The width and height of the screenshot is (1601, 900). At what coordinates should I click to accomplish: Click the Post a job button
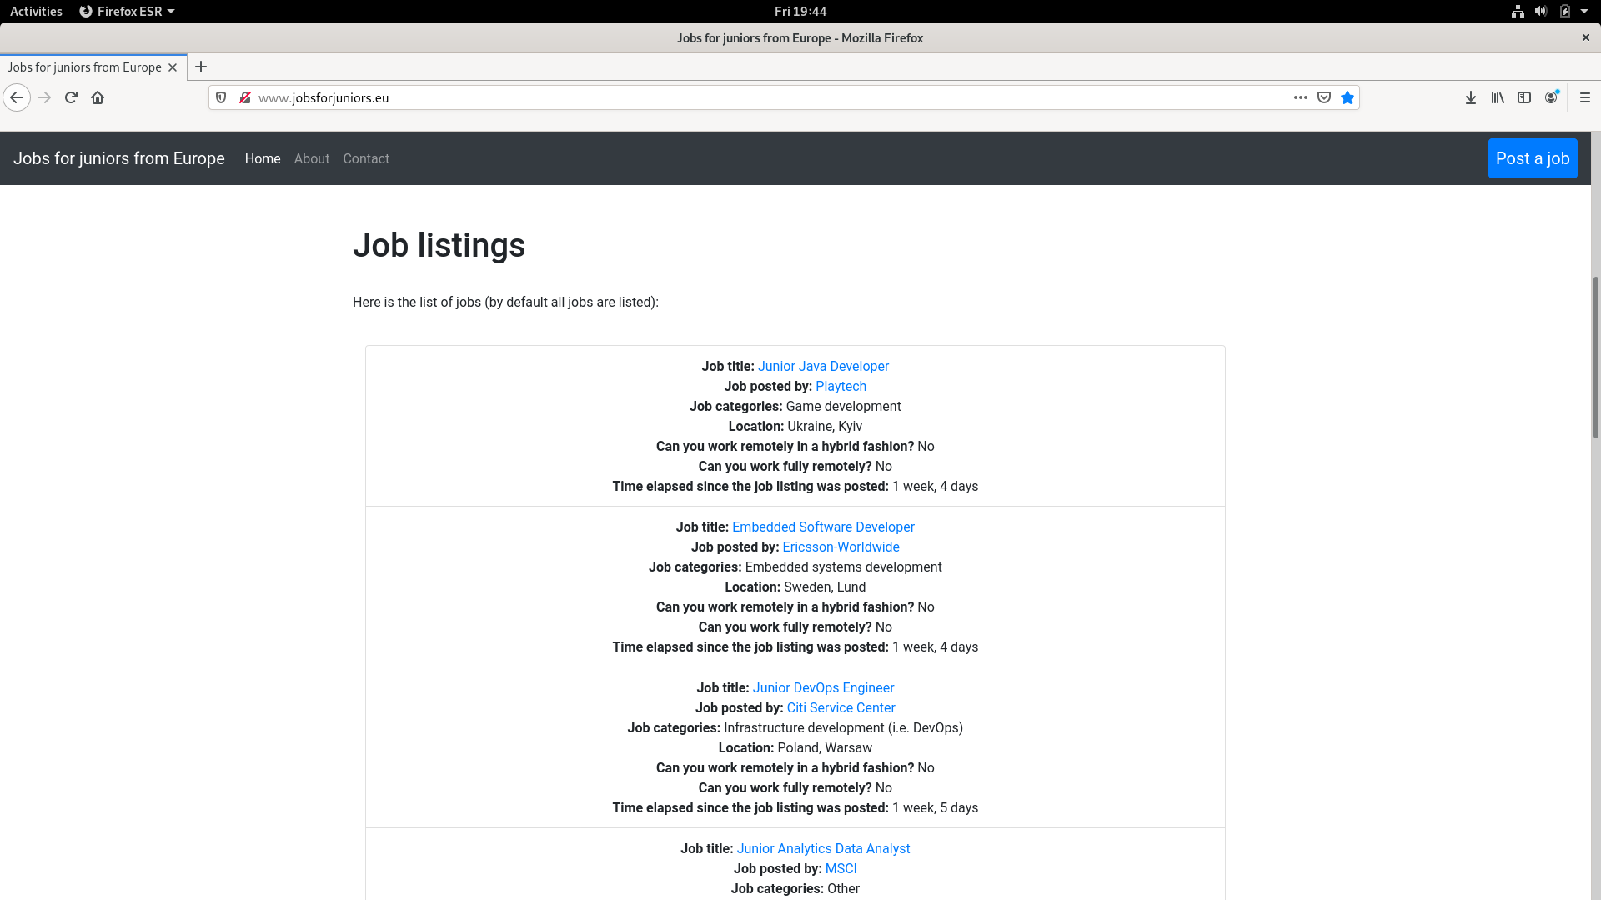tap(1533, 158)
